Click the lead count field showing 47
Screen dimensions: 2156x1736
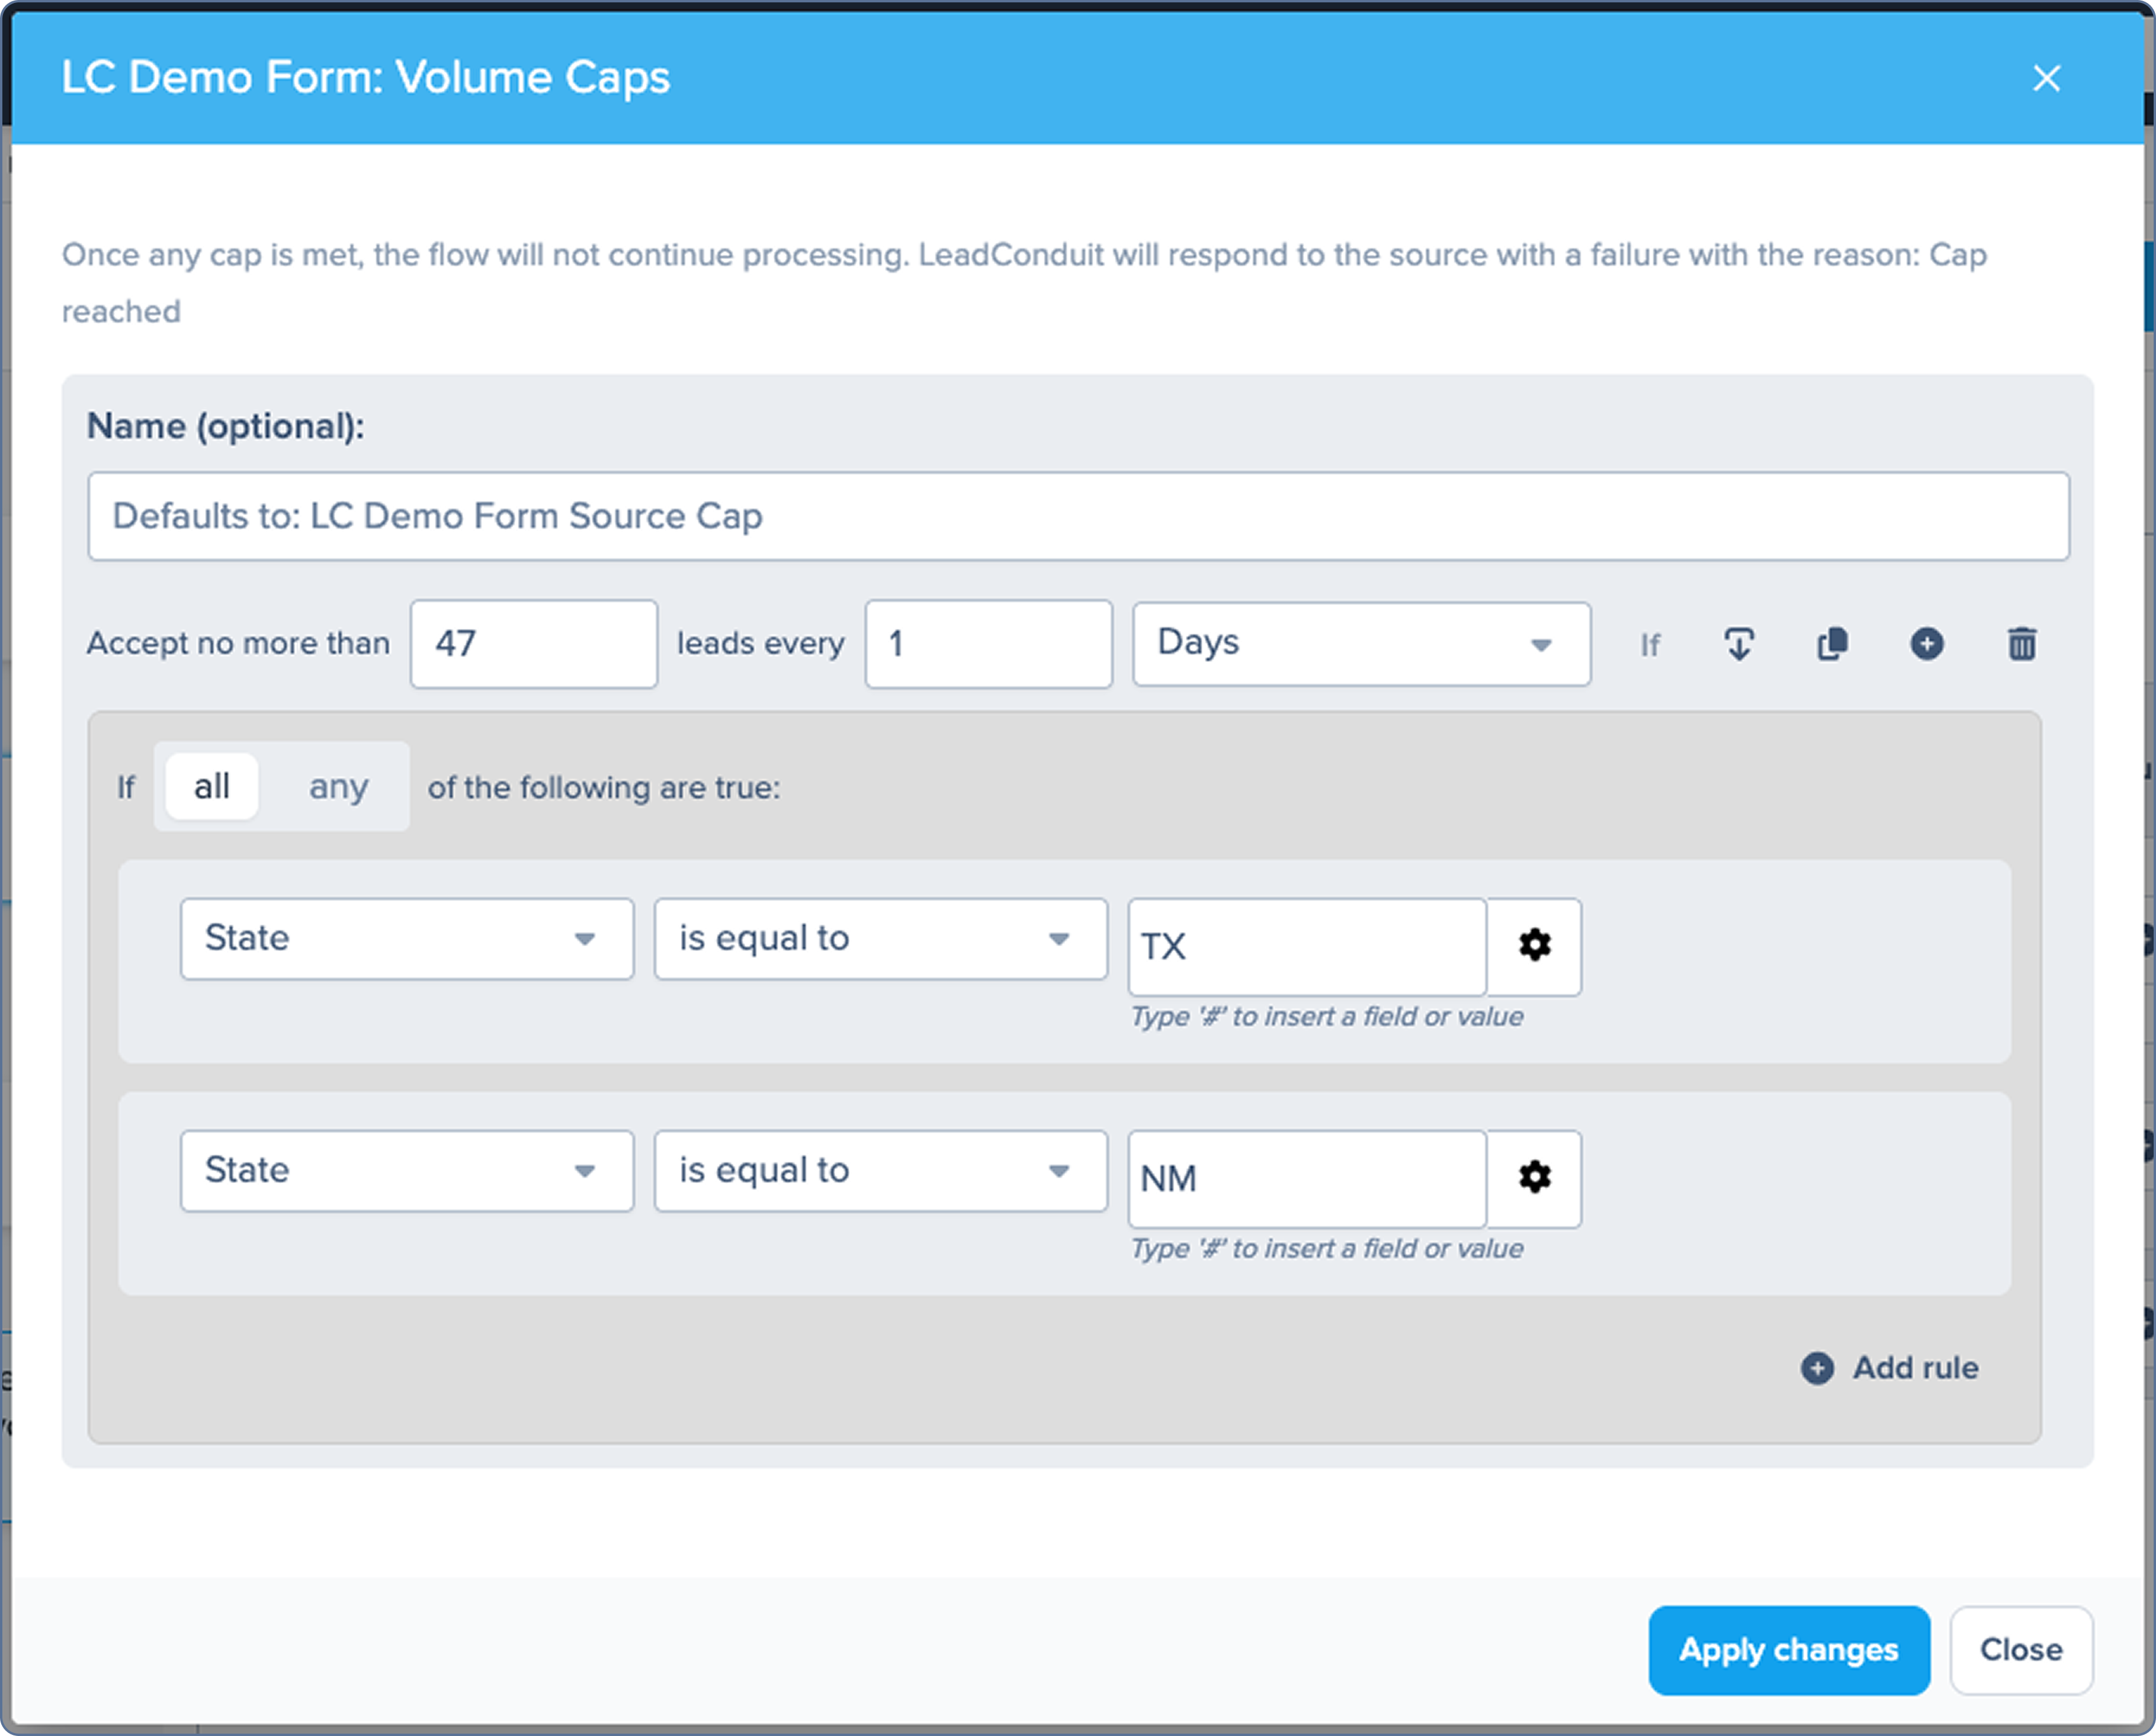(533, 643)
